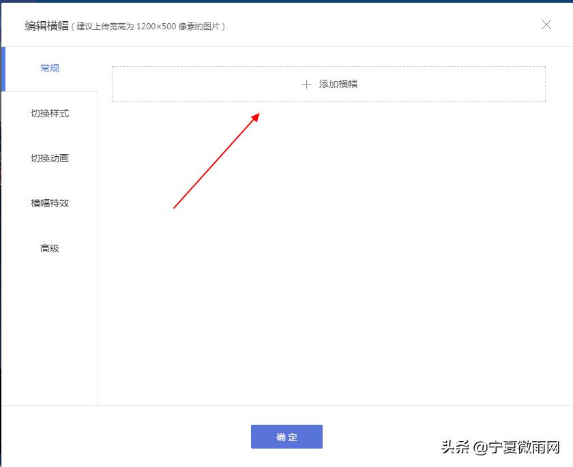573x467 pixels.
Task: Open the 高级 advanced settings tab
Action: [x=48, y=248]
